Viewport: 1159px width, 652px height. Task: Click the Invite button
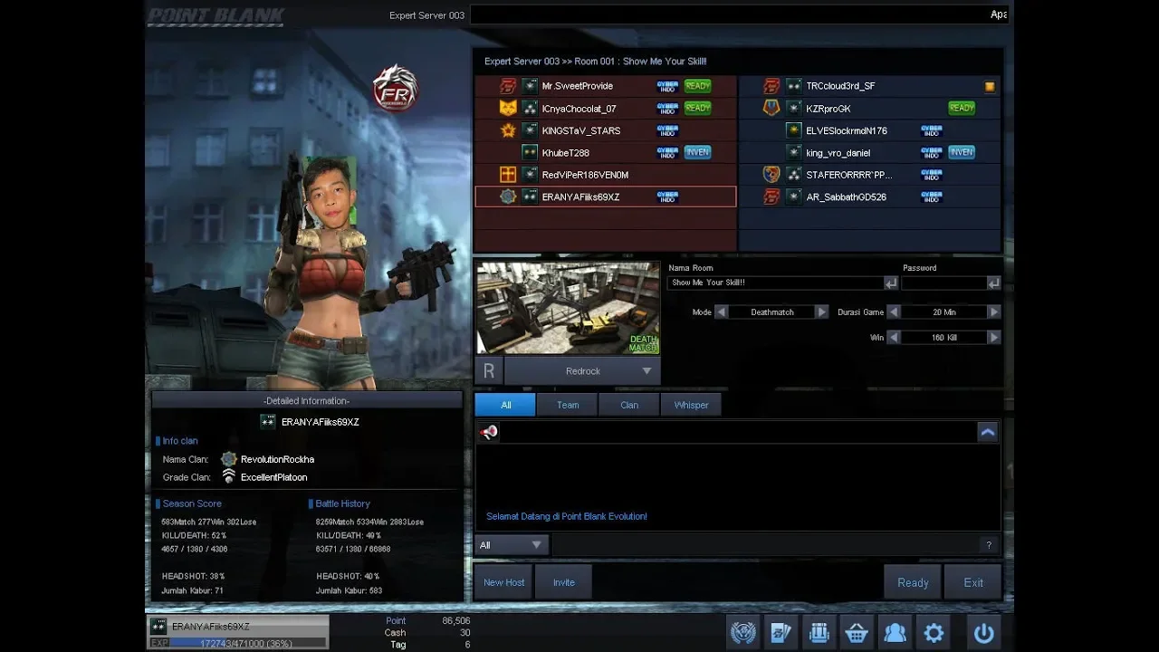[564, 582]
